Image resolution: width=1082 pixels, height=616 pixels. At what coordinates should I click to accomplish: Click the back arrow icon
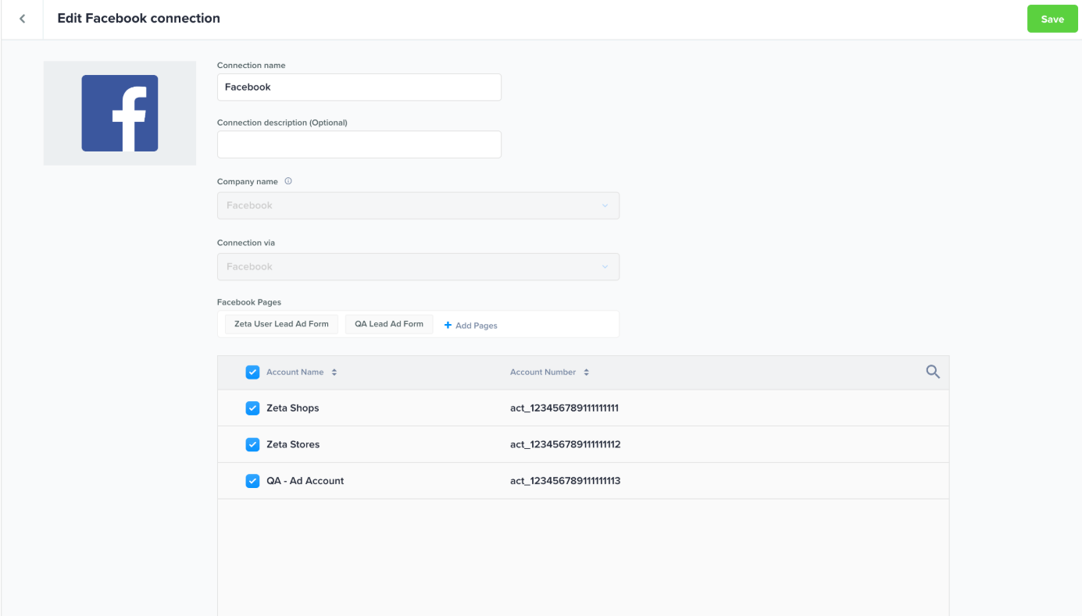(x=22, y=19)
